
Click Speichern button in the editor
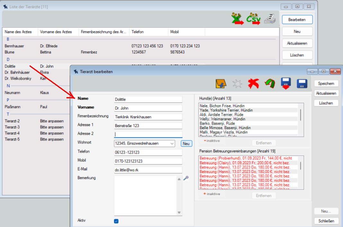(x=326, y=84)
